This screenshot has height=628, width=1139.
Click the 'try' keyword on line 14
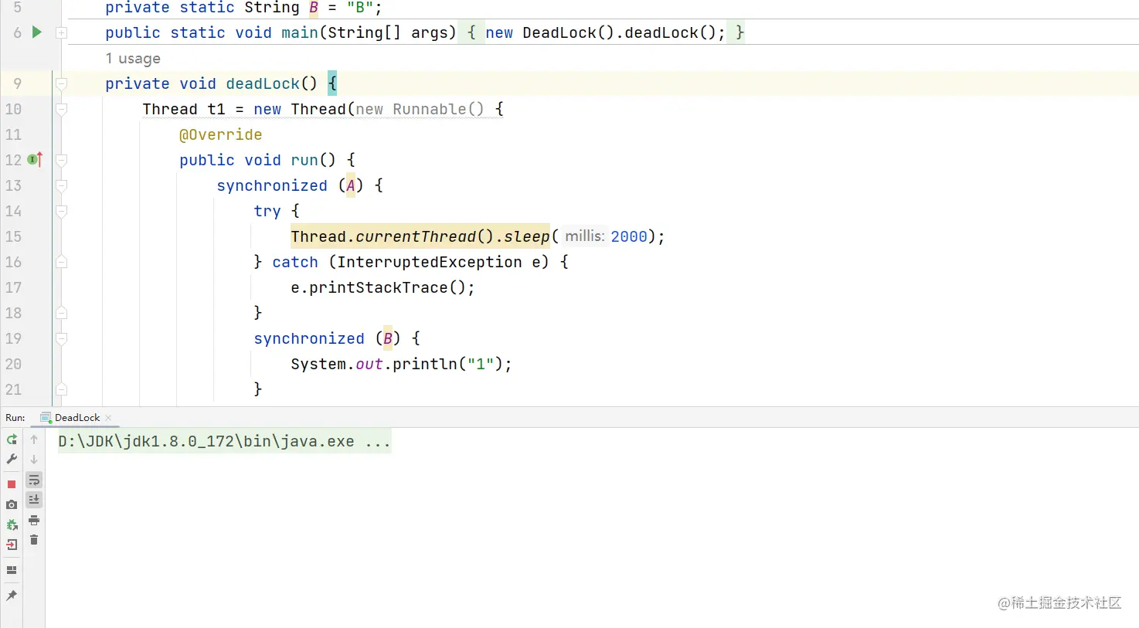[267, 211]
